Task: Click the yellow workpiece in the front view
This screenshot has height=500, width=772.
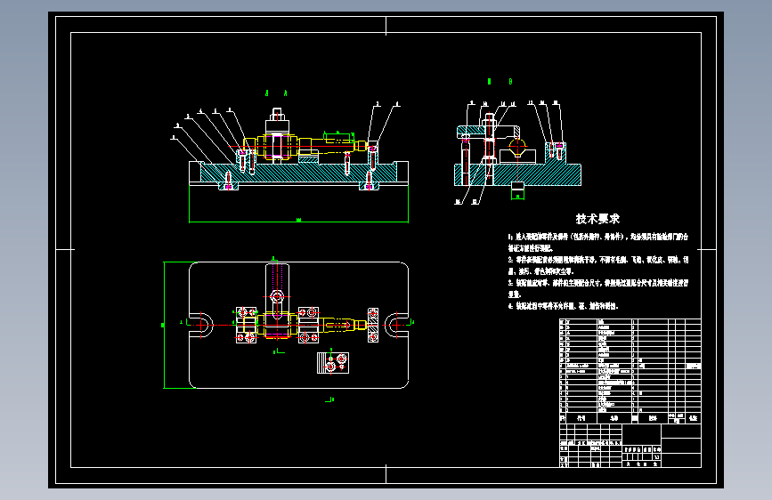Action: (x=305, y=147)
